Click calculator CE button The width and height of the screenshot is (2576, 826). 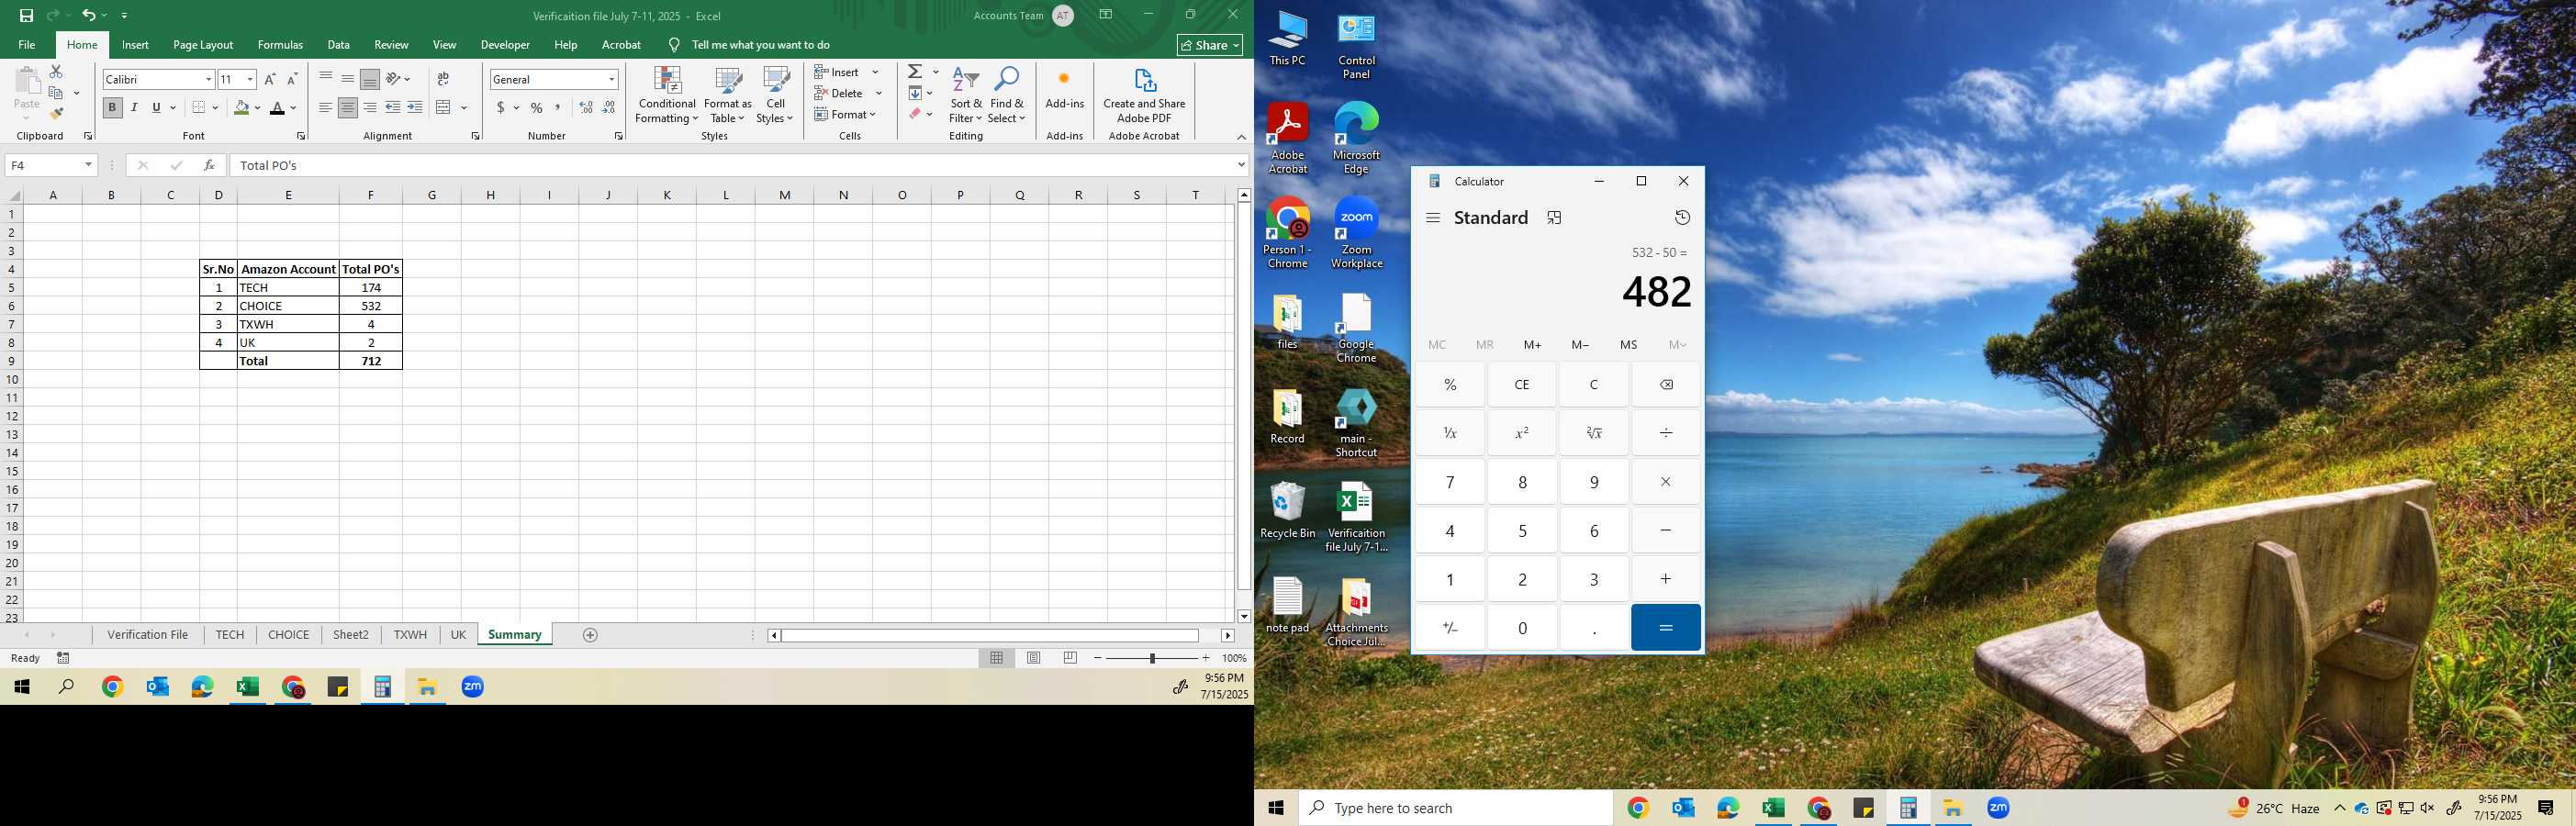[1522, 385]
